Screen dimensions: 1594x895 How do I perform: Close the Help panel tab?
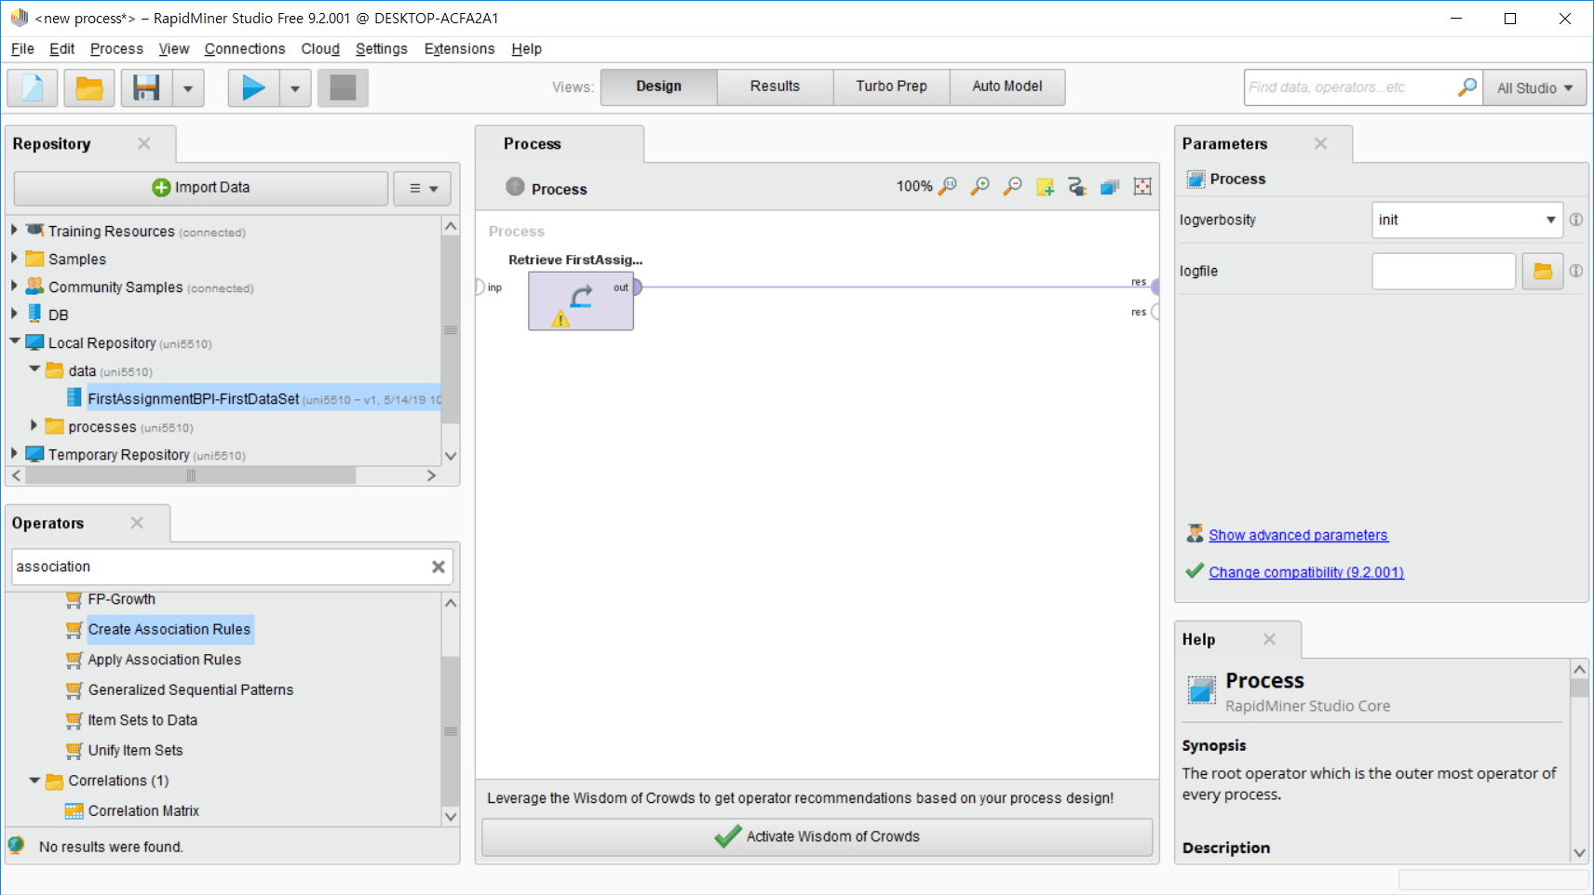[x=1270, y=639]
